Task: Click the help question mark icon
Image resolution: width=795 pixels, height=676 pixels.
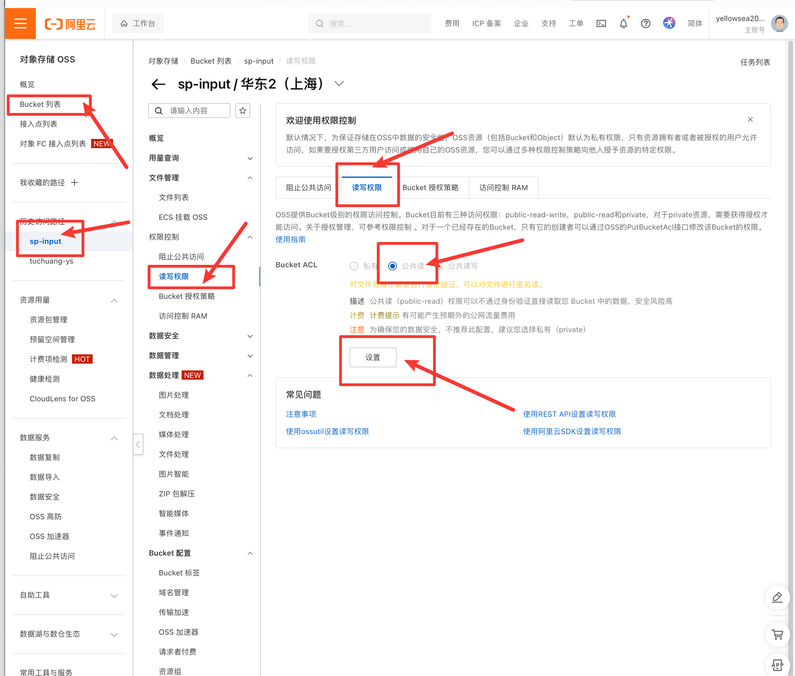Action: coord(646,24)
